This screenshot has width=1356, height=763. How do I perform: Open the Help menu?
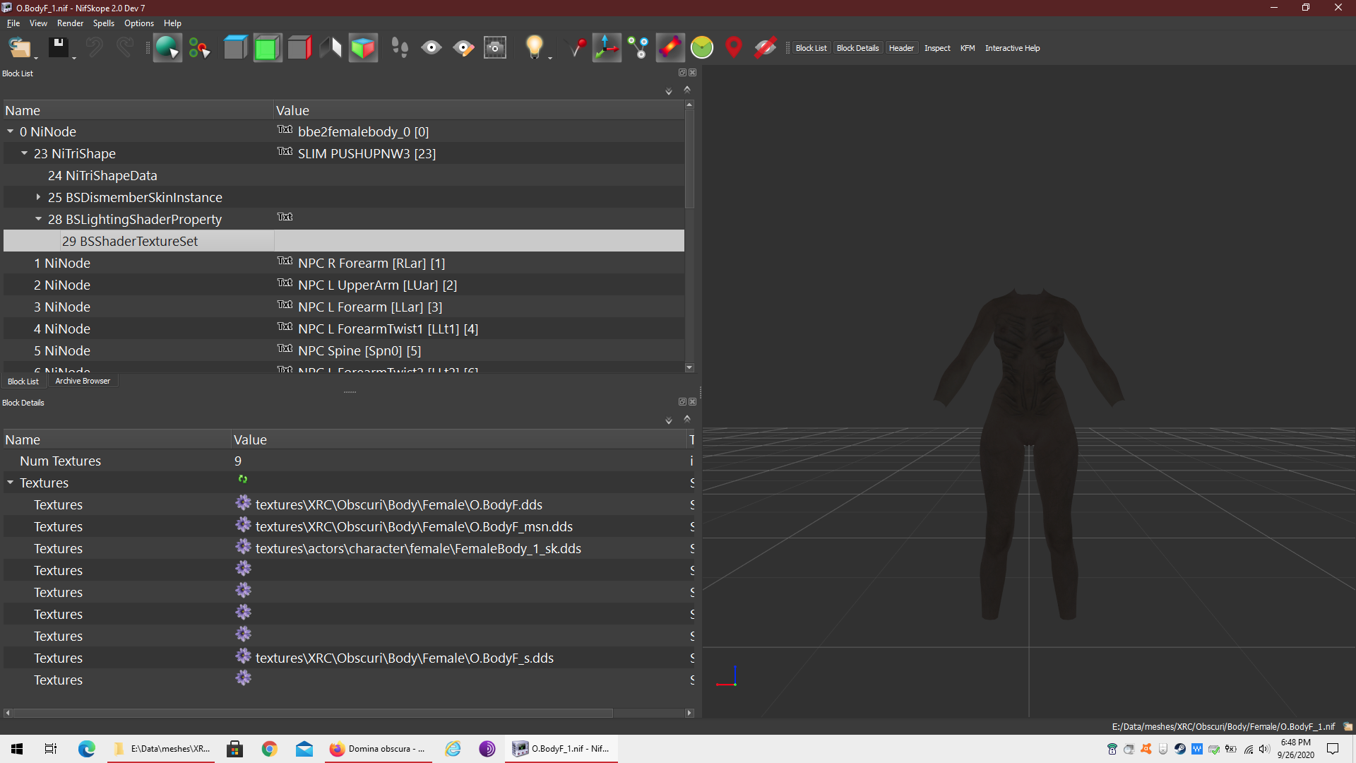click(x=172, y=23)
